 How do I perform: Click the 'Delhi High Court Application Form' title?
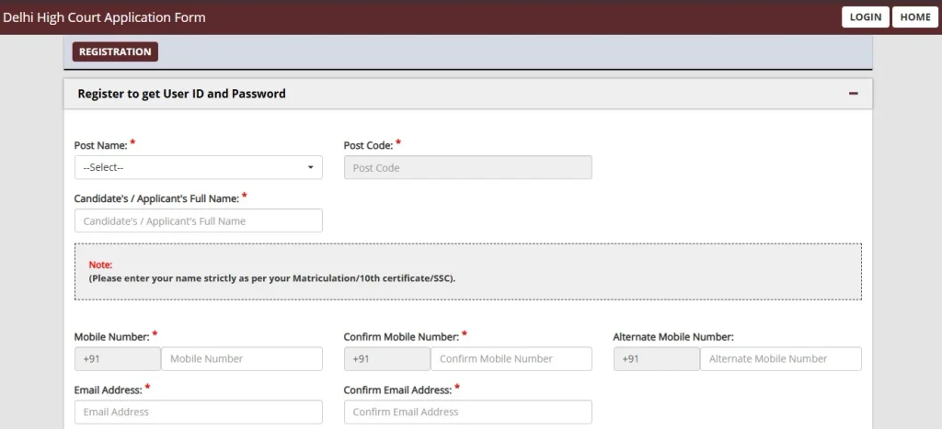point(105,17)
